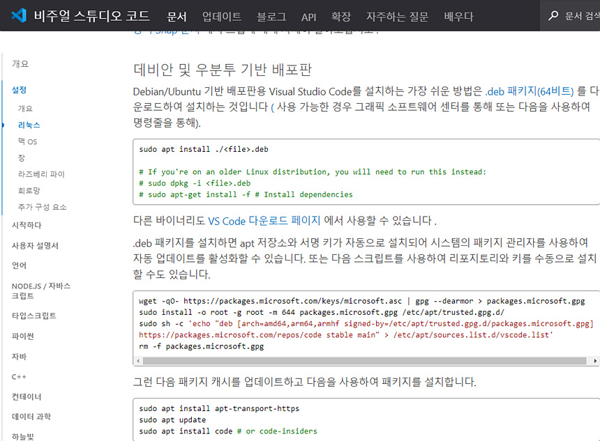Click the 데비안 및 우분투 기반 배포판 heading

coord(223,70)
